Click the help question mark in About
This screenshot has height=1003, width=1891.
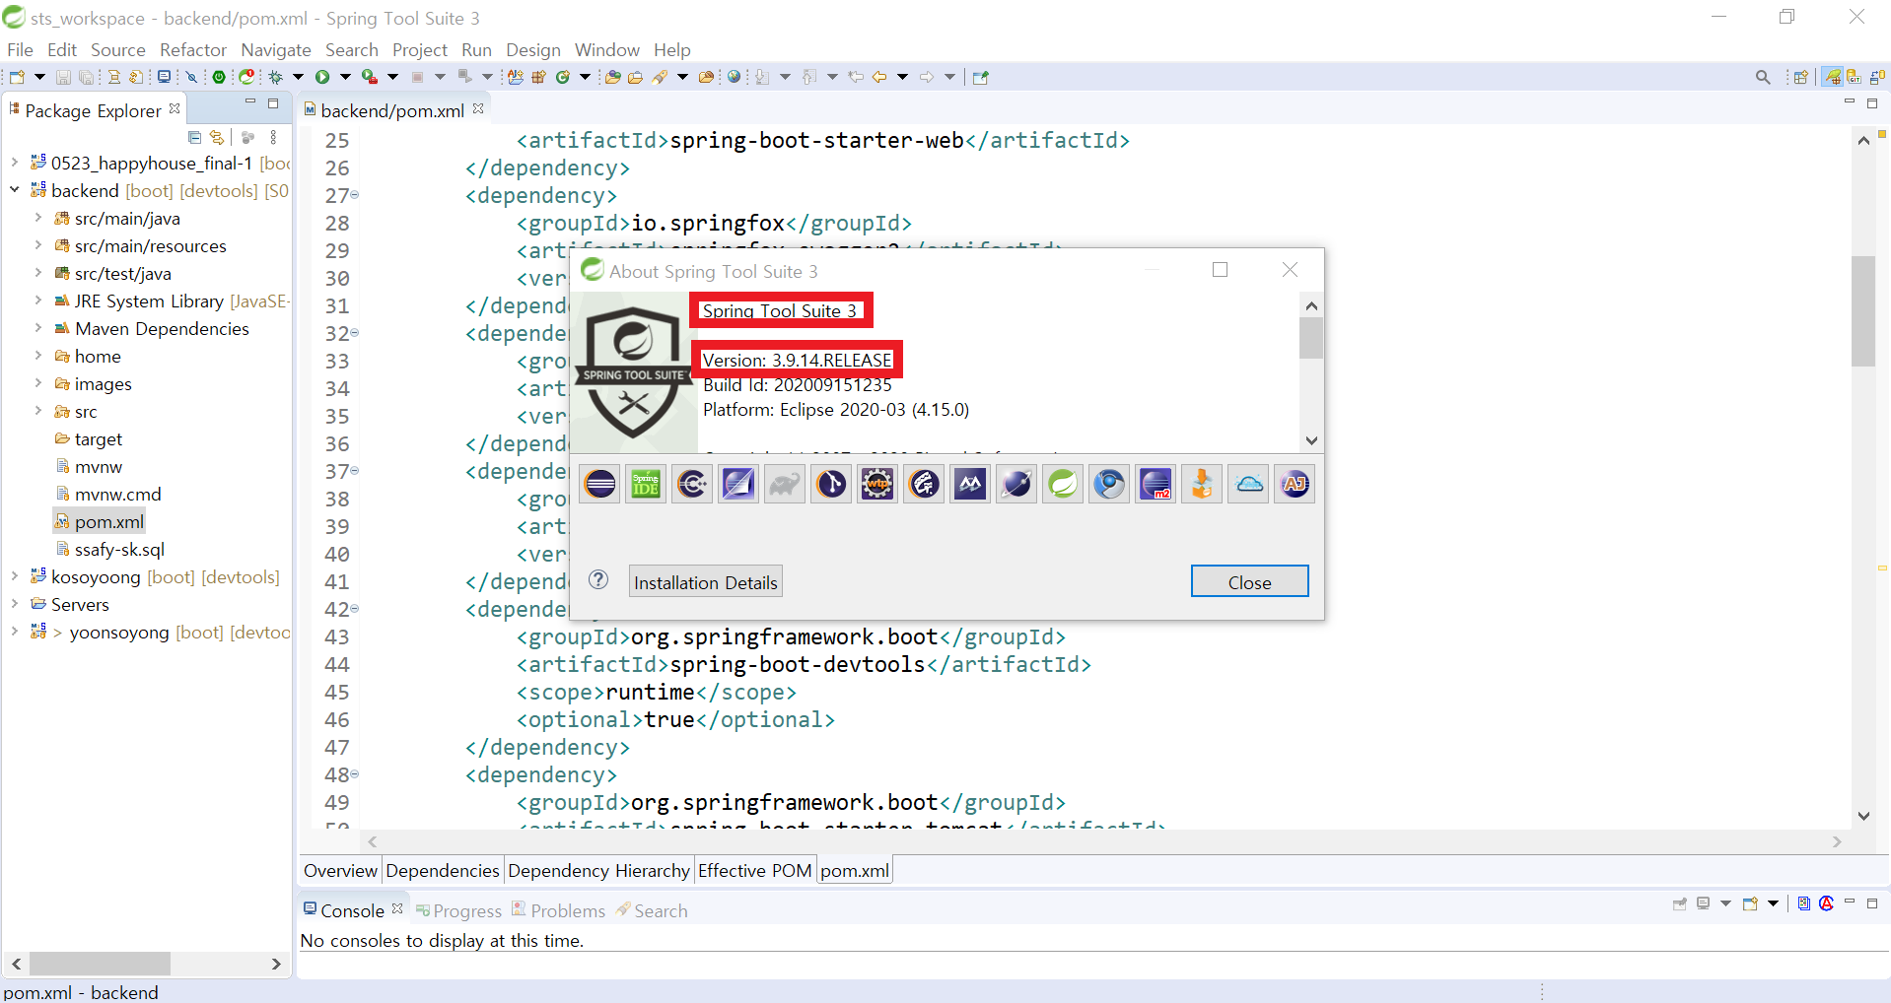tap(598, 579)
